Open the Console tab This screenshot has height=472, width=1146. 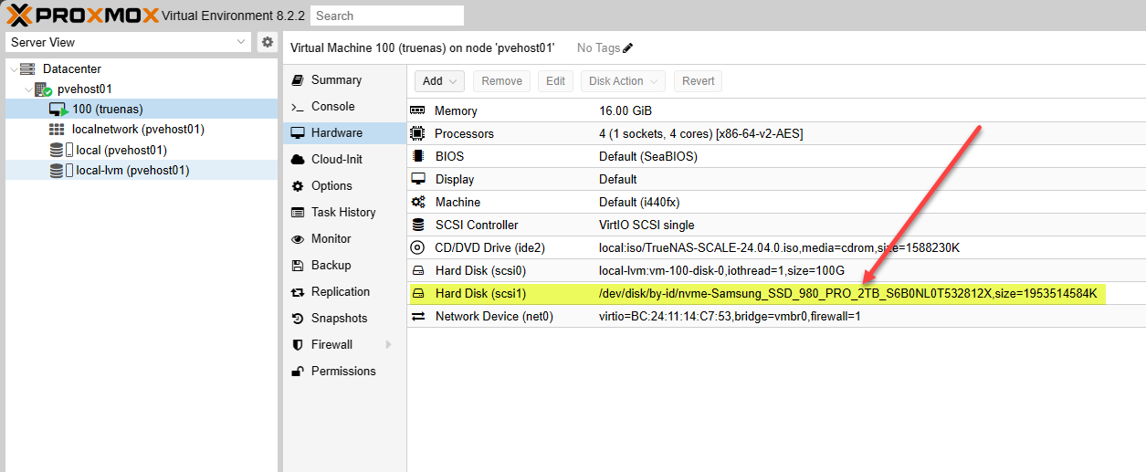(332, 106)
